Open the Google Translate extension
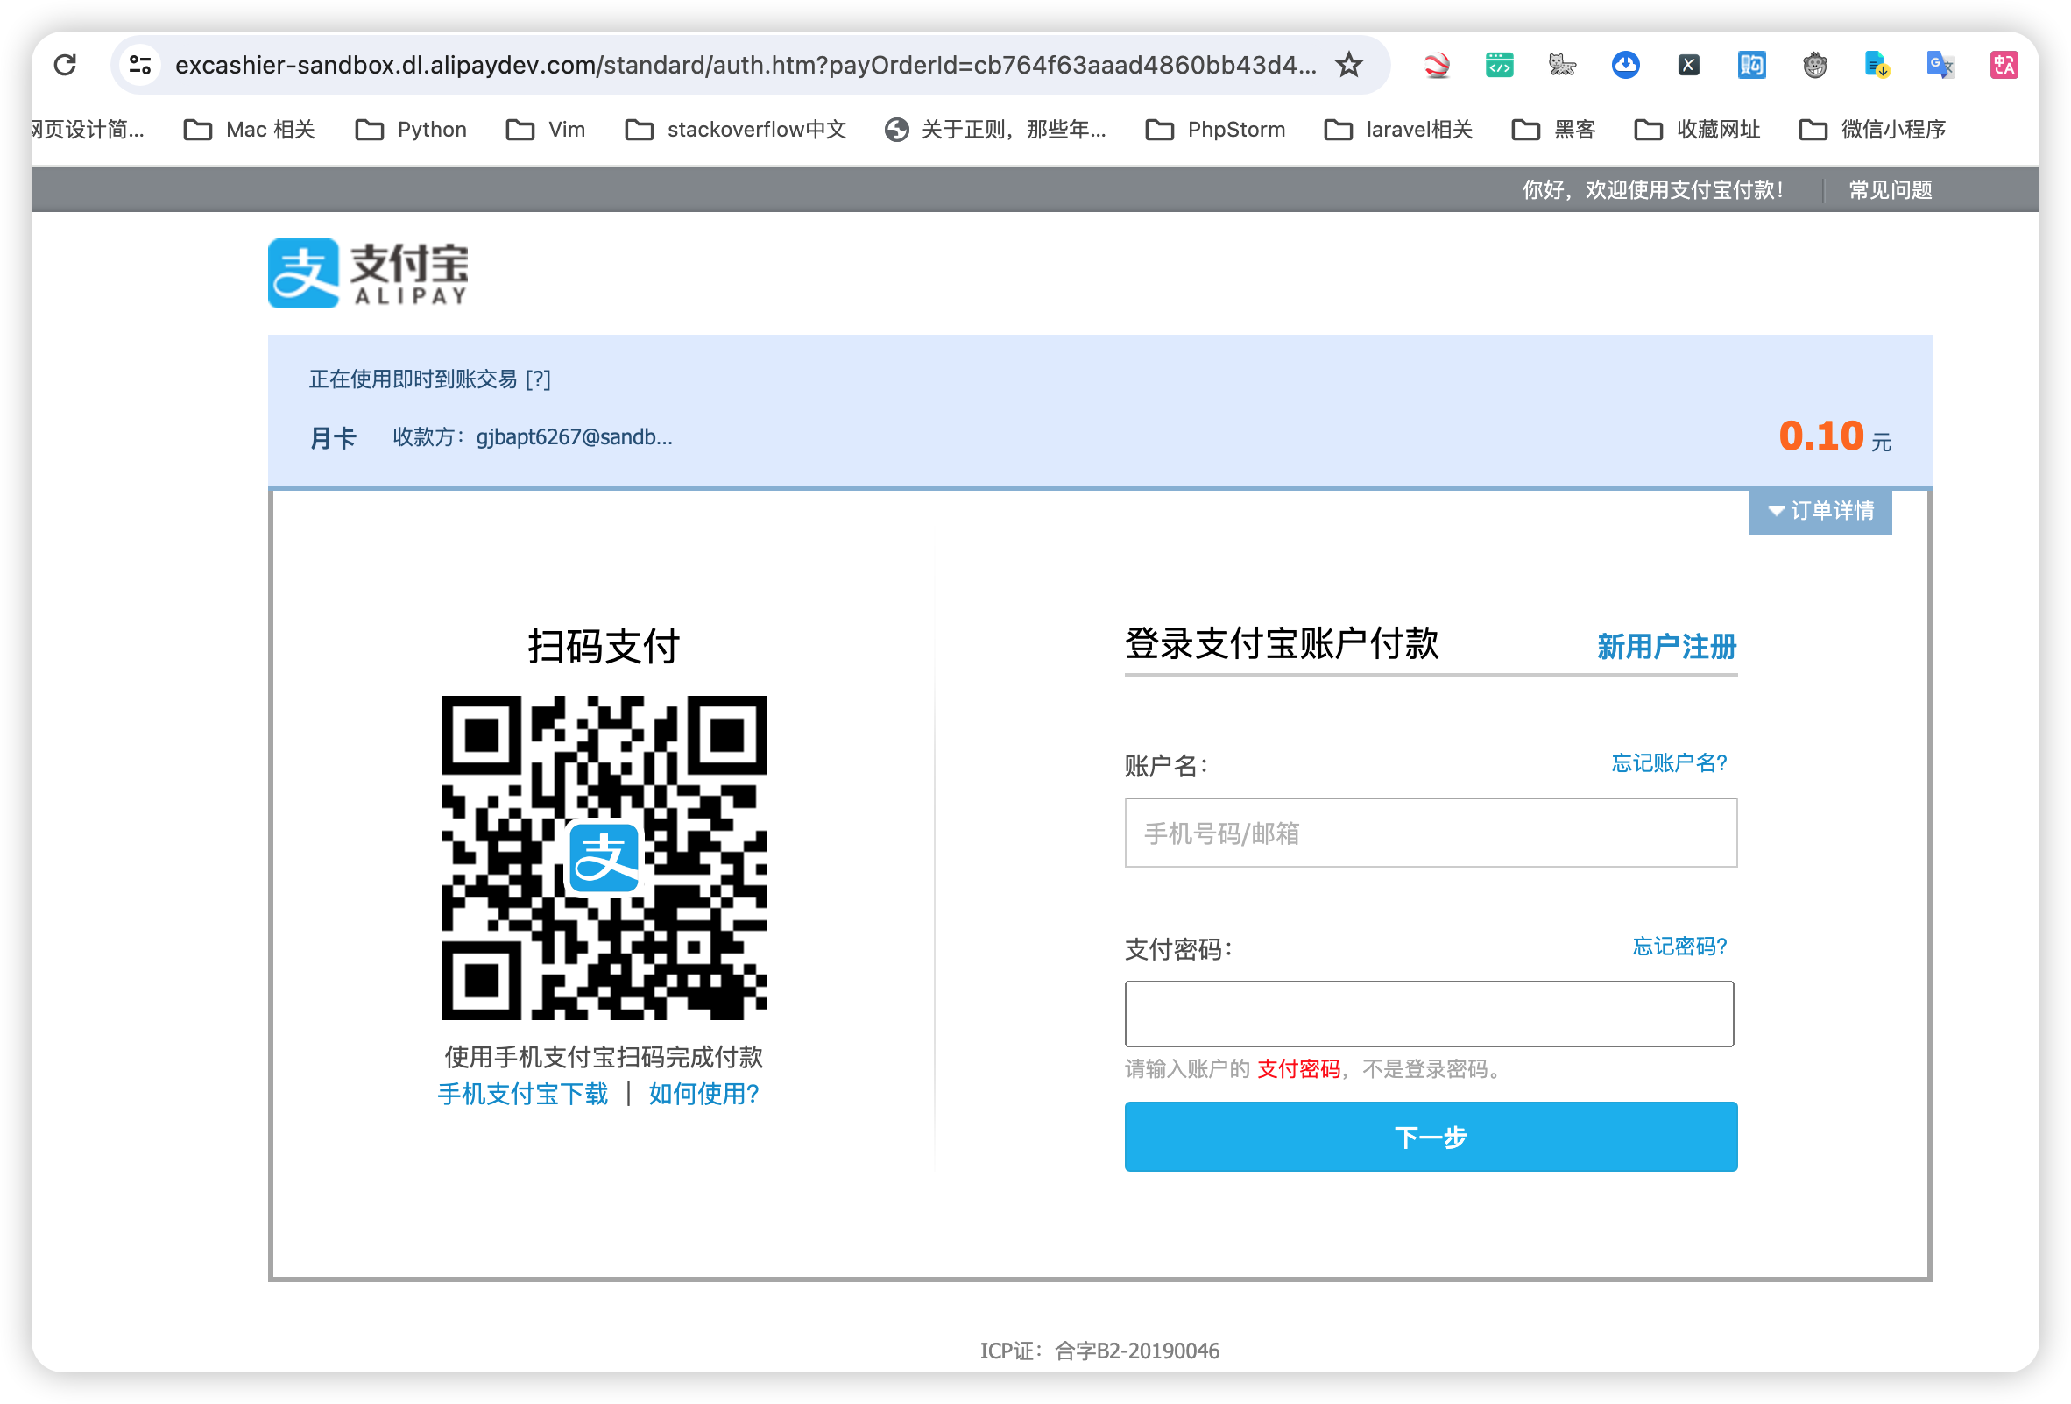This screenshot has width=2071, height=1404. click(x=1940, y=64)
